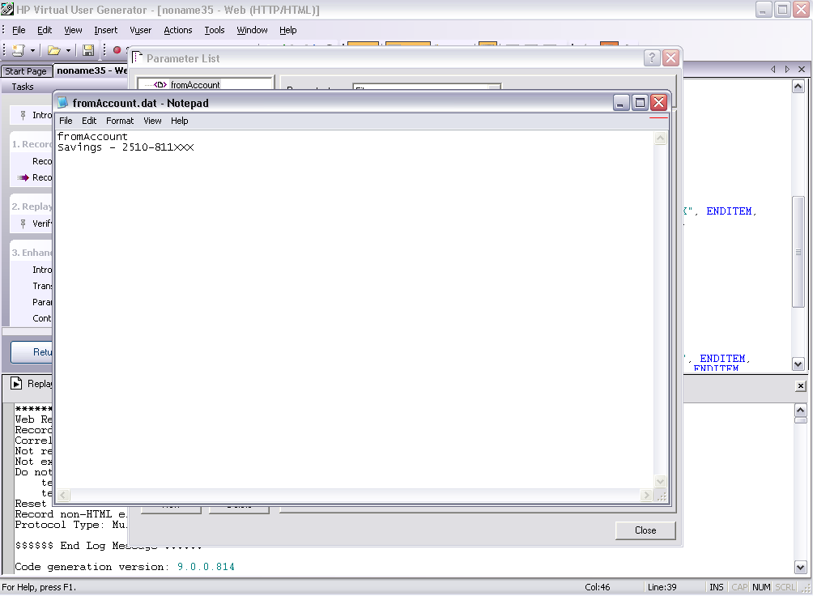Open the New Script dropdown arrow

(32, 50)
